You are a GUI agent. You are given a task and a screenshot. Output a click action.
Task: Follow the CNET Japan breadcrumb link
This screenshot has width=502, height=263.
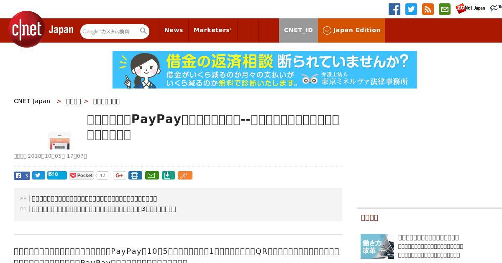tap(32, 101)
